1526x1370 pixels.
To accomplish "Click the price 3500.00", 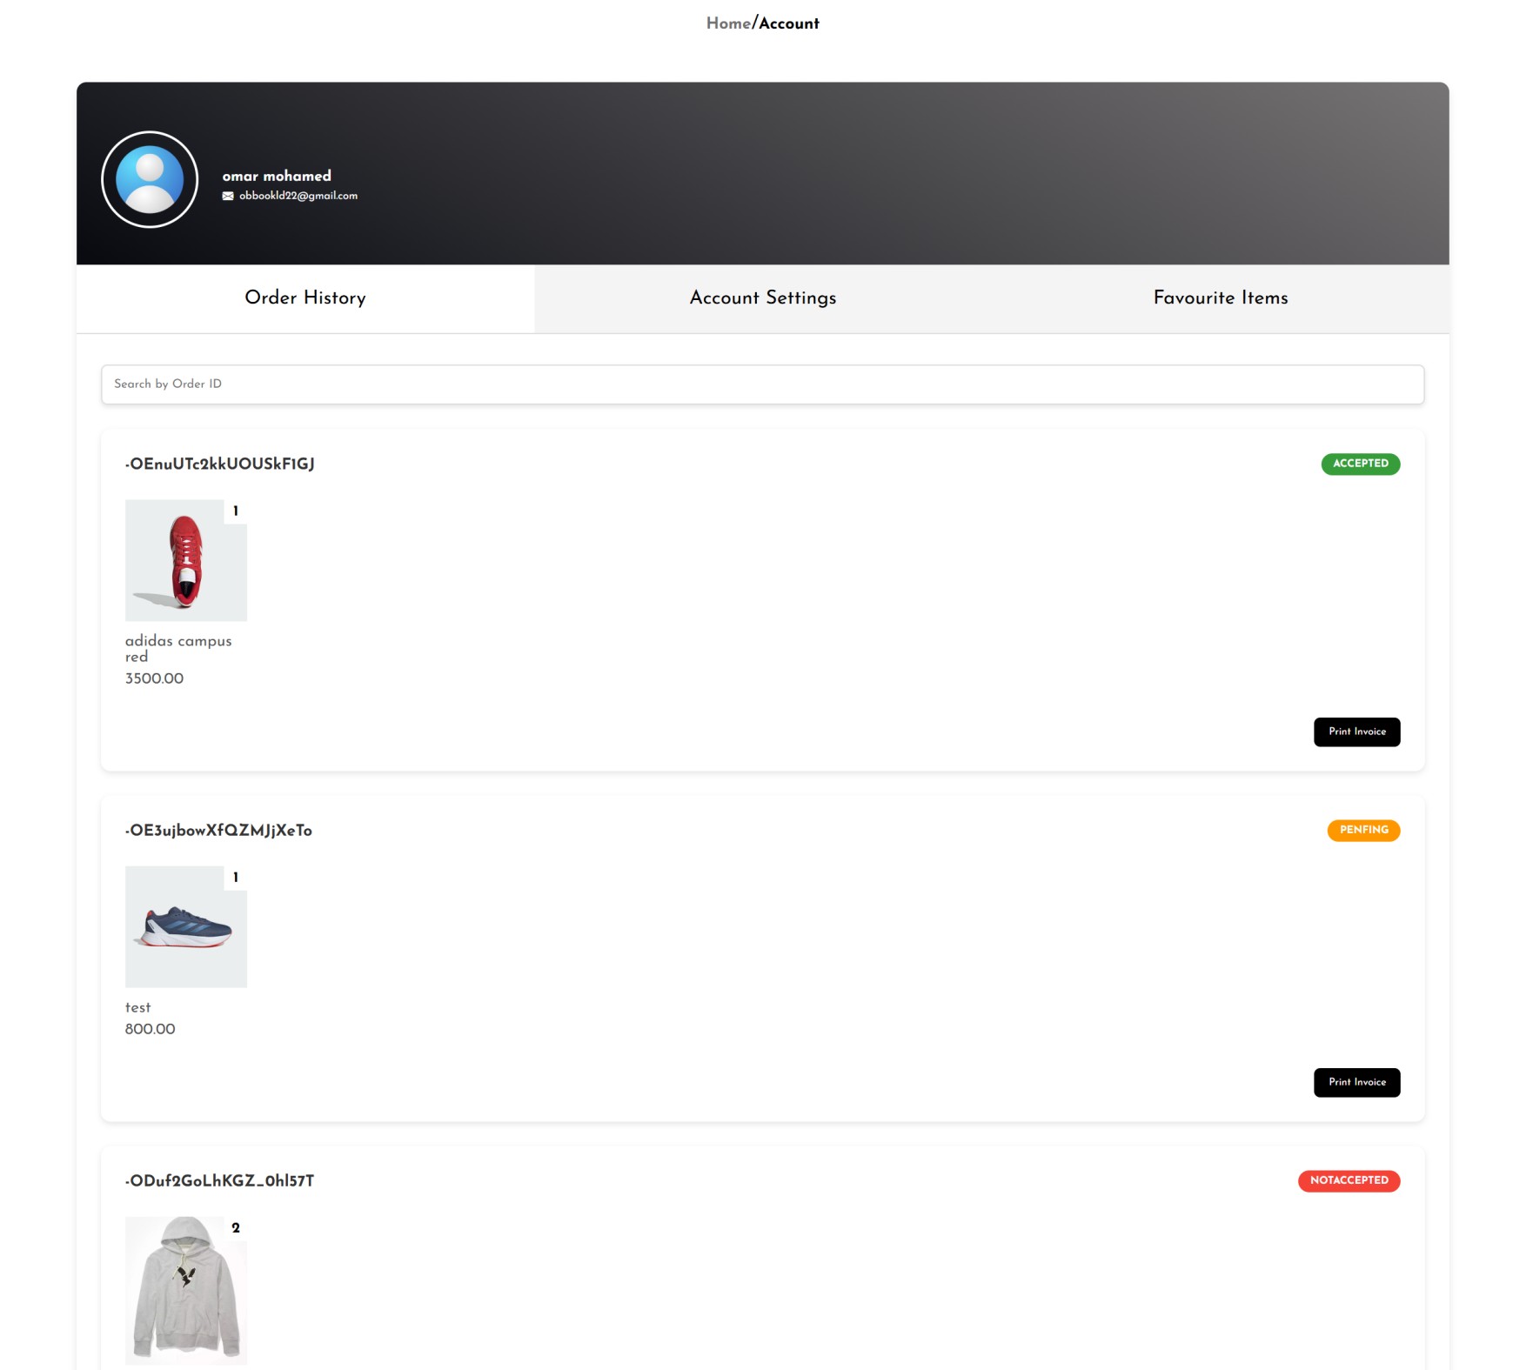I will 154,678.
